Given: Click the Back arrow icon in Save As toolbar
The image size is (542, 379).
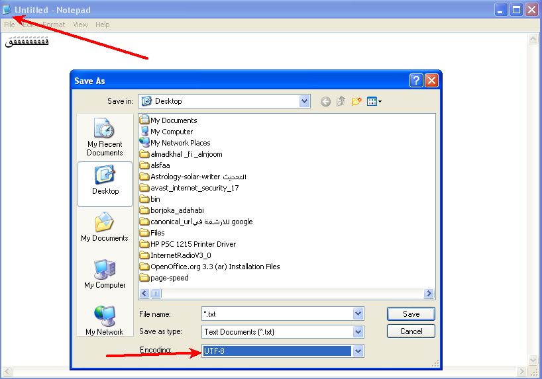Looking at the screenshot, I should 325,101.
